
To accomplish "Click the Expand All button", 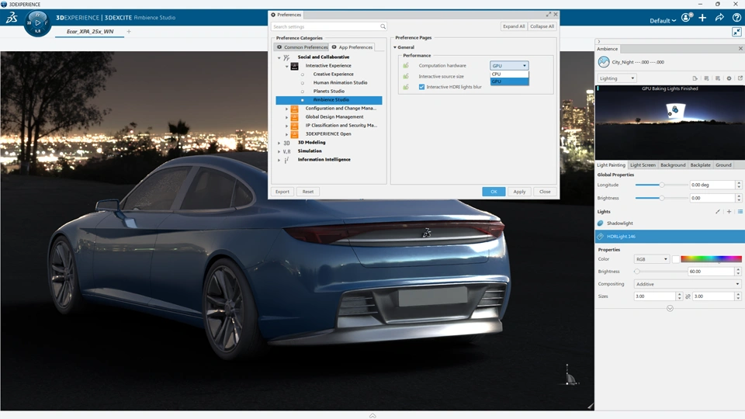I will click(514, 26).
